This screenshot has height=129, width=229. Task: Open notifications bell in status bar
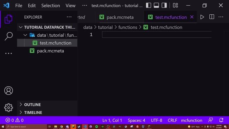[x=221, y=120]
